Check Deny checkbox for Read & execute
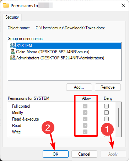Image resolution: width=129 pixels, height=161 pixels. pyautogui.click(x=106, y=119)
